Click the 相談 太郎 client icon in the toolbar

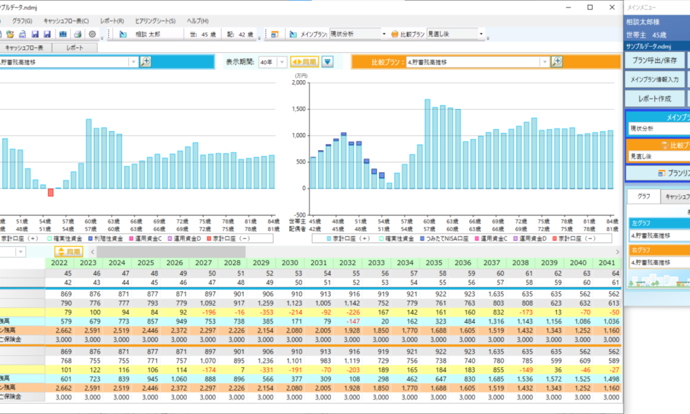(123, 34)
